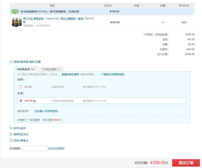Focus the 支付密码 input field
The image size is (202, 168).
(x=35, y=148)
